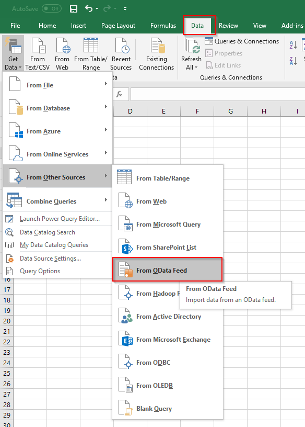Click the Undo arrow icon

coord(89,8)
